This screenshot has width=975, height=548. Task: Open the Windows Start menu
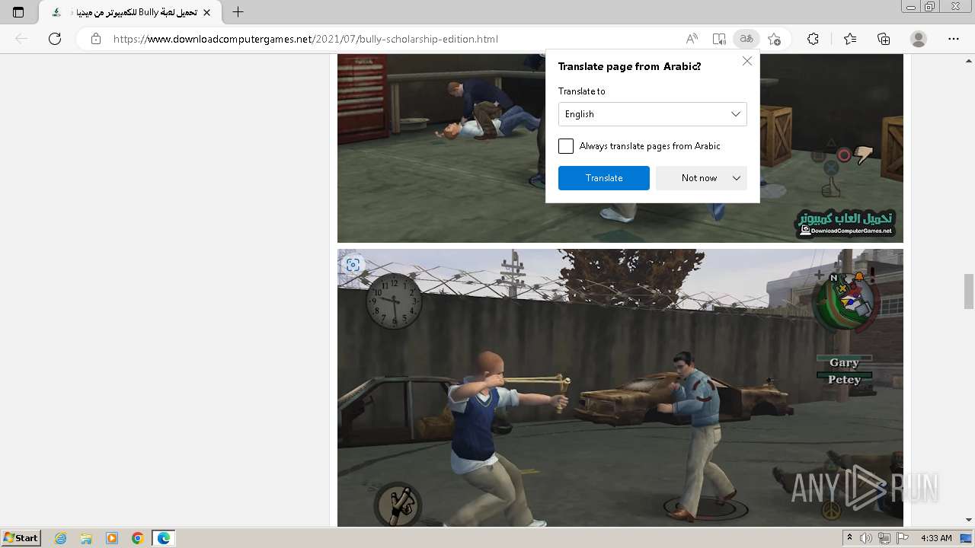tap(21, 538)
